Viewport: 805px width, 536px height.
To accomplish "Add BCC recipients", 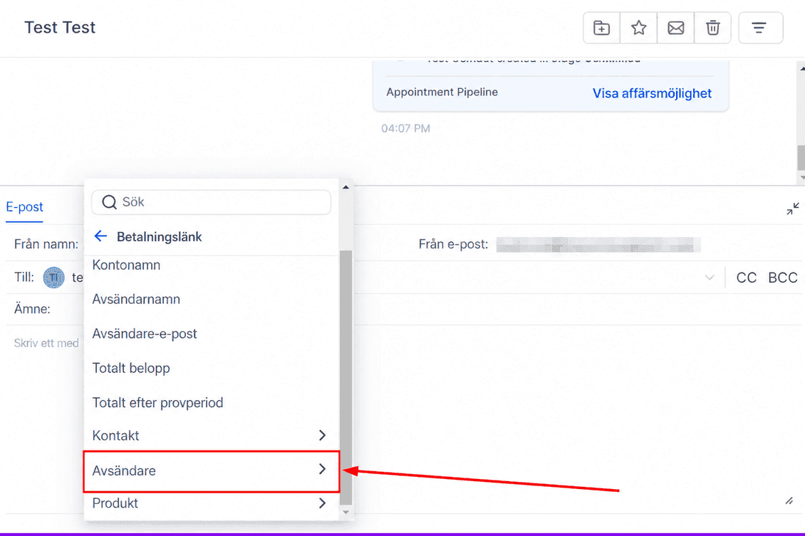I will click(782, 278).
